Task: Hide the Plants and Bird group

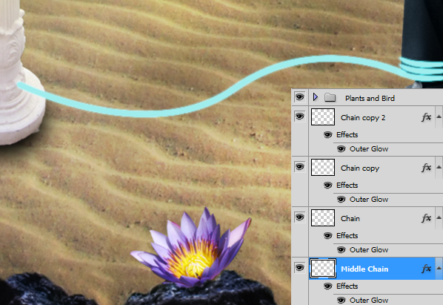Action: 299,97
